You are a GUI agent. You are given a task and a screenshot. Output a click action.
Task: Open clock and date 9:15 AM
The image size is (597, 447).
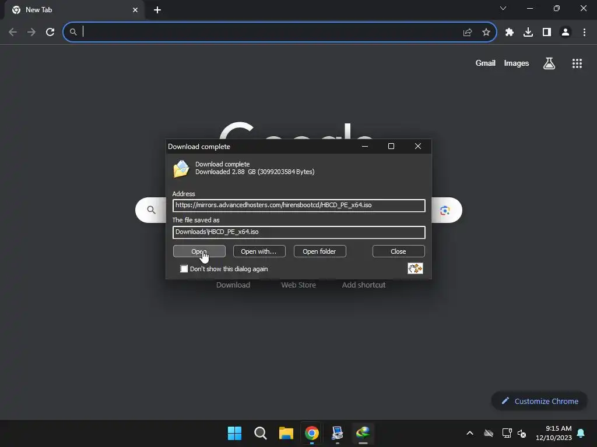pyautogui.click(x=554, y=433)
